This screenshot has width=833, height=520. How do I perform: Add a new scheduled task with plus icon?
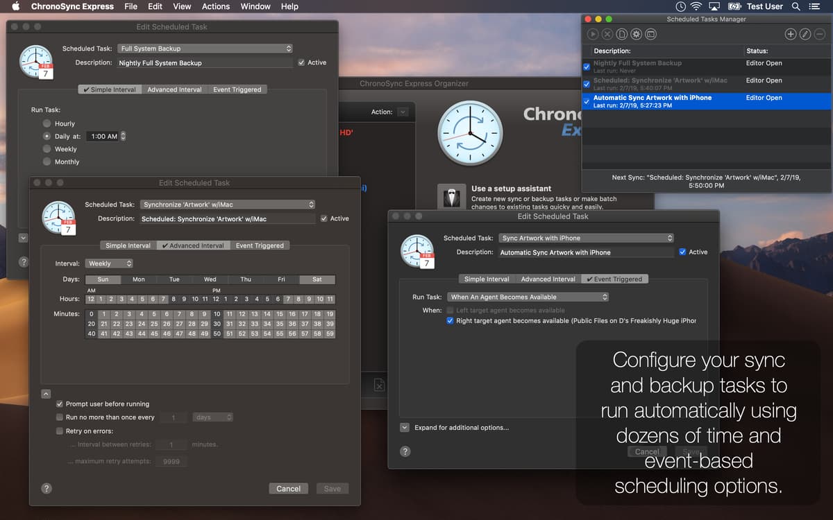tap(790, 33)
